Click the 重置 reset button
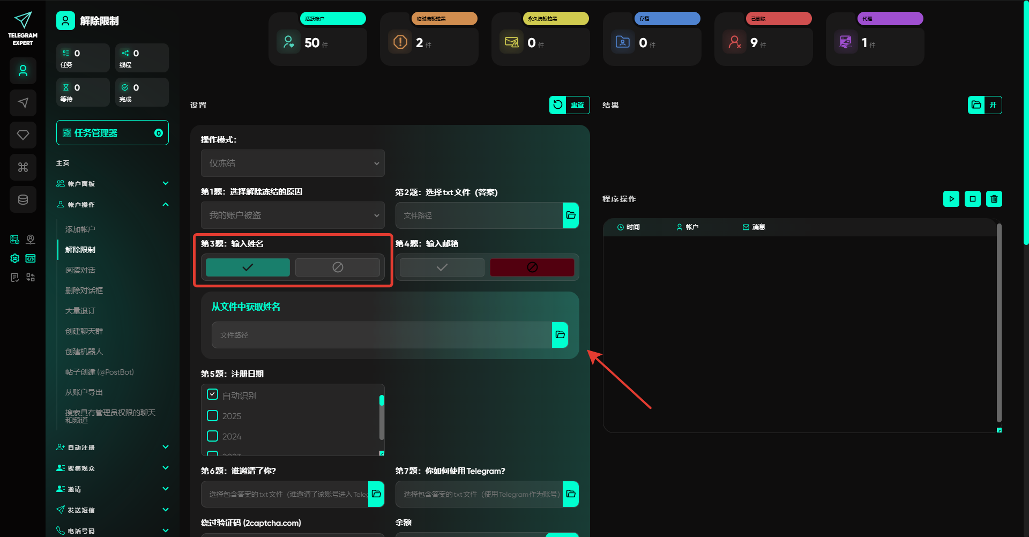 pos(570,105)
